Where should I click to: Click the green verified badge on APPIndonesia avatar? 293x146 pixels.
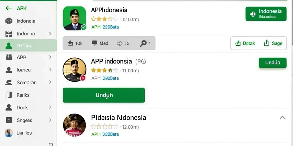click(84, 28)
